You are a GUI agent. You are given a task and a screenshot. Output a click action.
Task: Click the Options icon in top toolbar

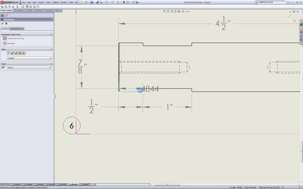coord(128,2)
